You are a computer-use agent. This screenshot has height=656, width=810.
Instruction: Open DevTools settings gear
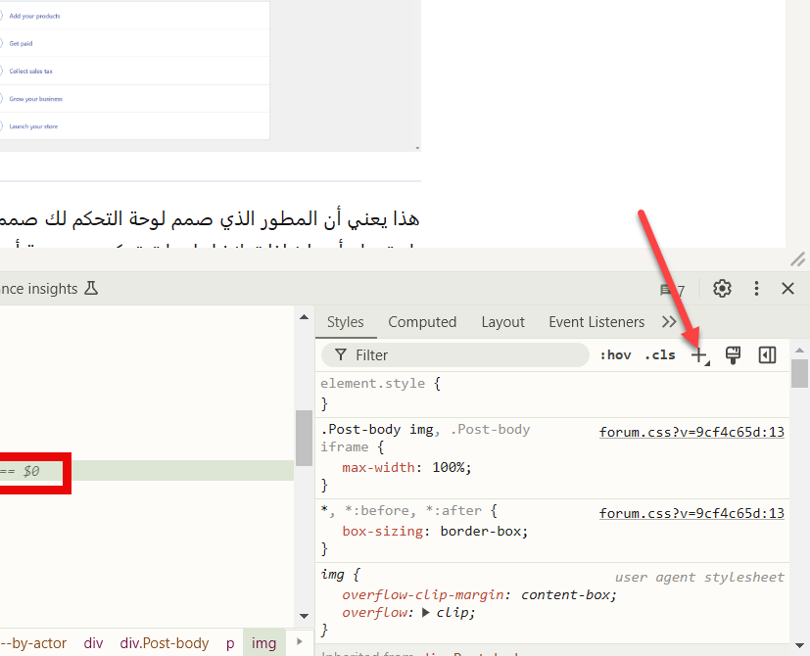(723, 289)
